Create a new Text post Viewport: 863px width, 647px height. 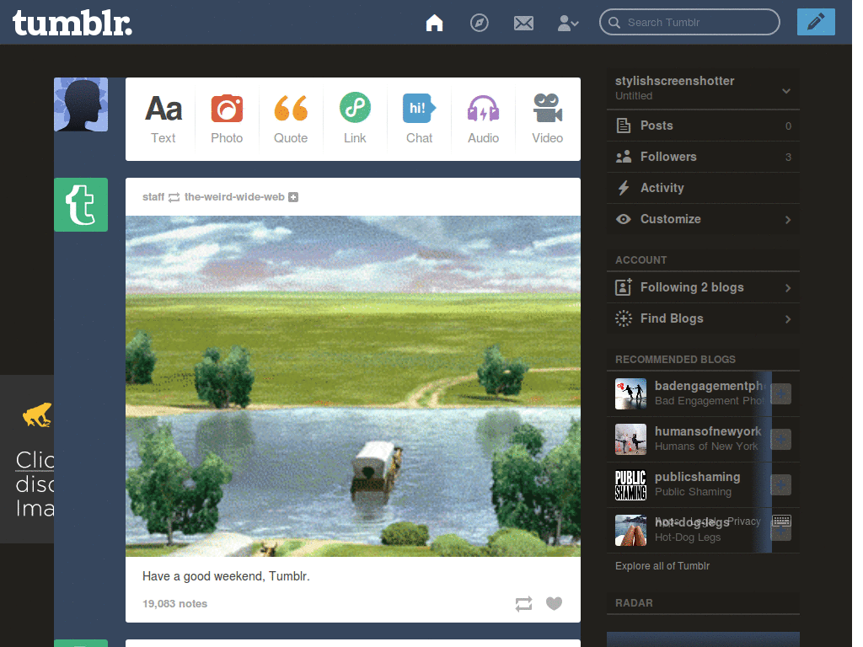pyautogui.click(x=163, y=119)
